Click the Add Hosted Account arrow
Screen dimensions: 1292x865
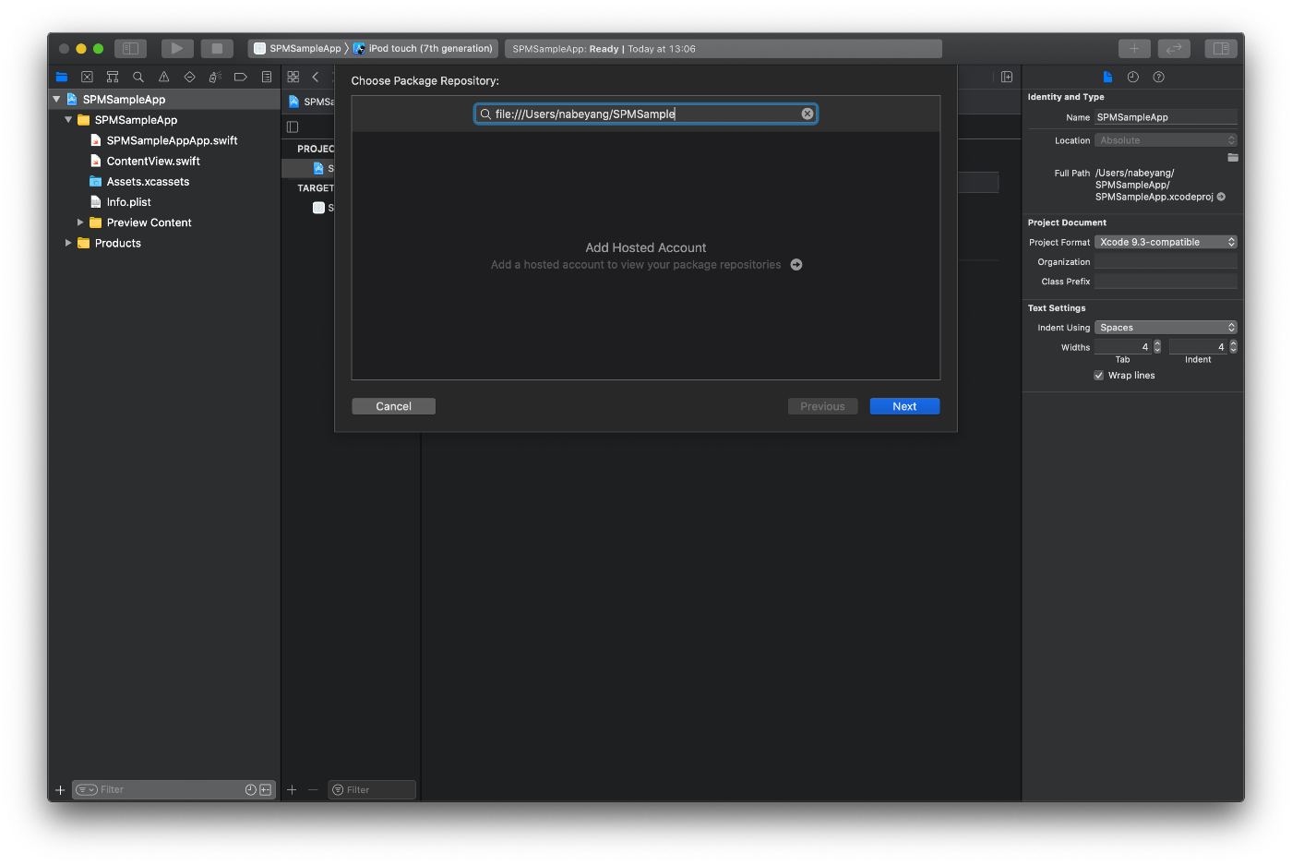tap(796, 265)
